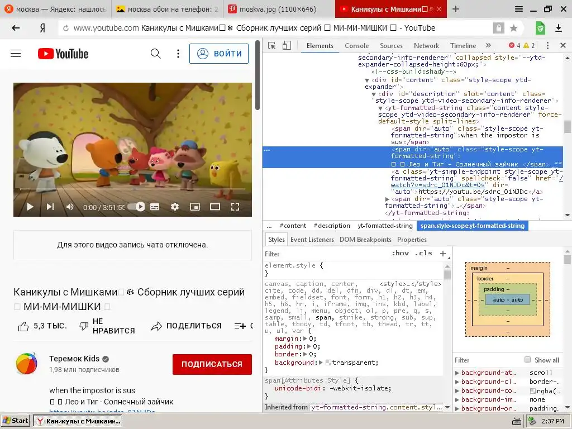Open YouTube search magnifier icon
The width and height of the screenshot is (572, 429).
(156, 54)
